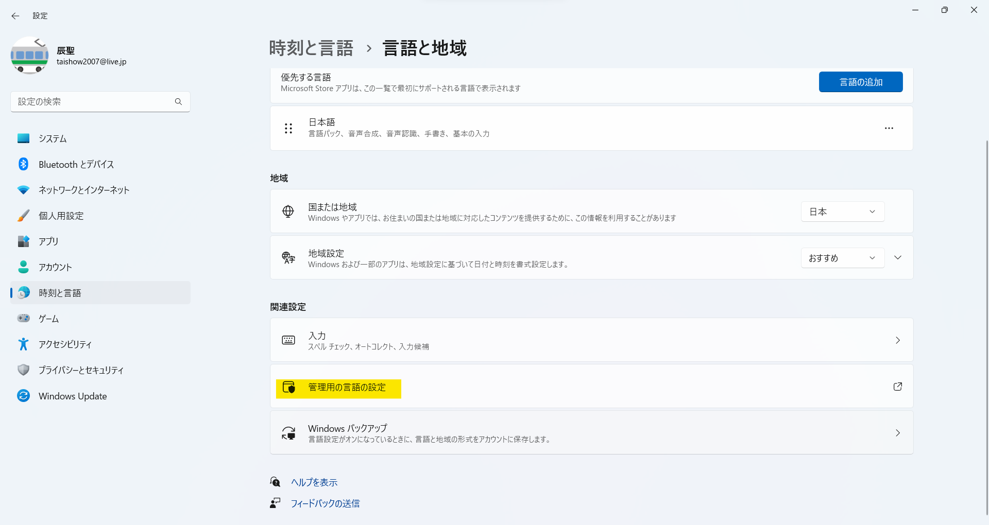Click the external link icon for 管理用の言語の設定

point(898,387)
